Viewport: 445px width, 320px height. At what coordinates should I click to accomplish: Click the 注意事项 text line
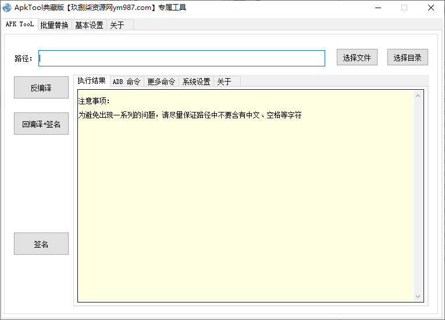94,101
